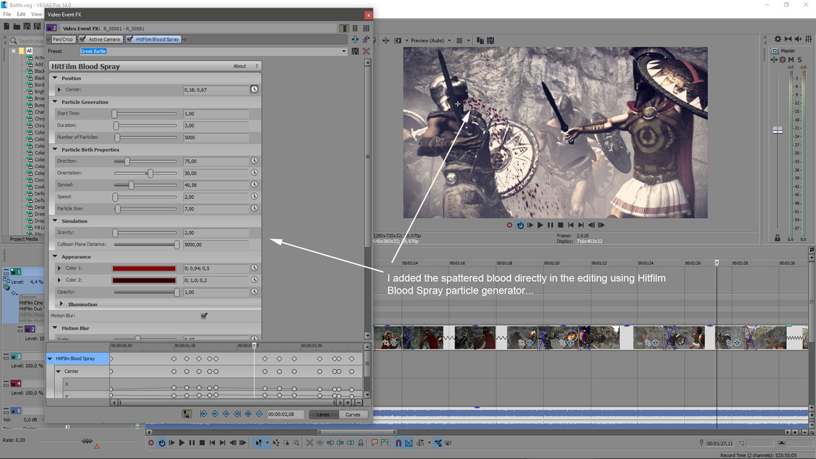
Task: Switch keyframe view to Curves
Action: (353, 414)
